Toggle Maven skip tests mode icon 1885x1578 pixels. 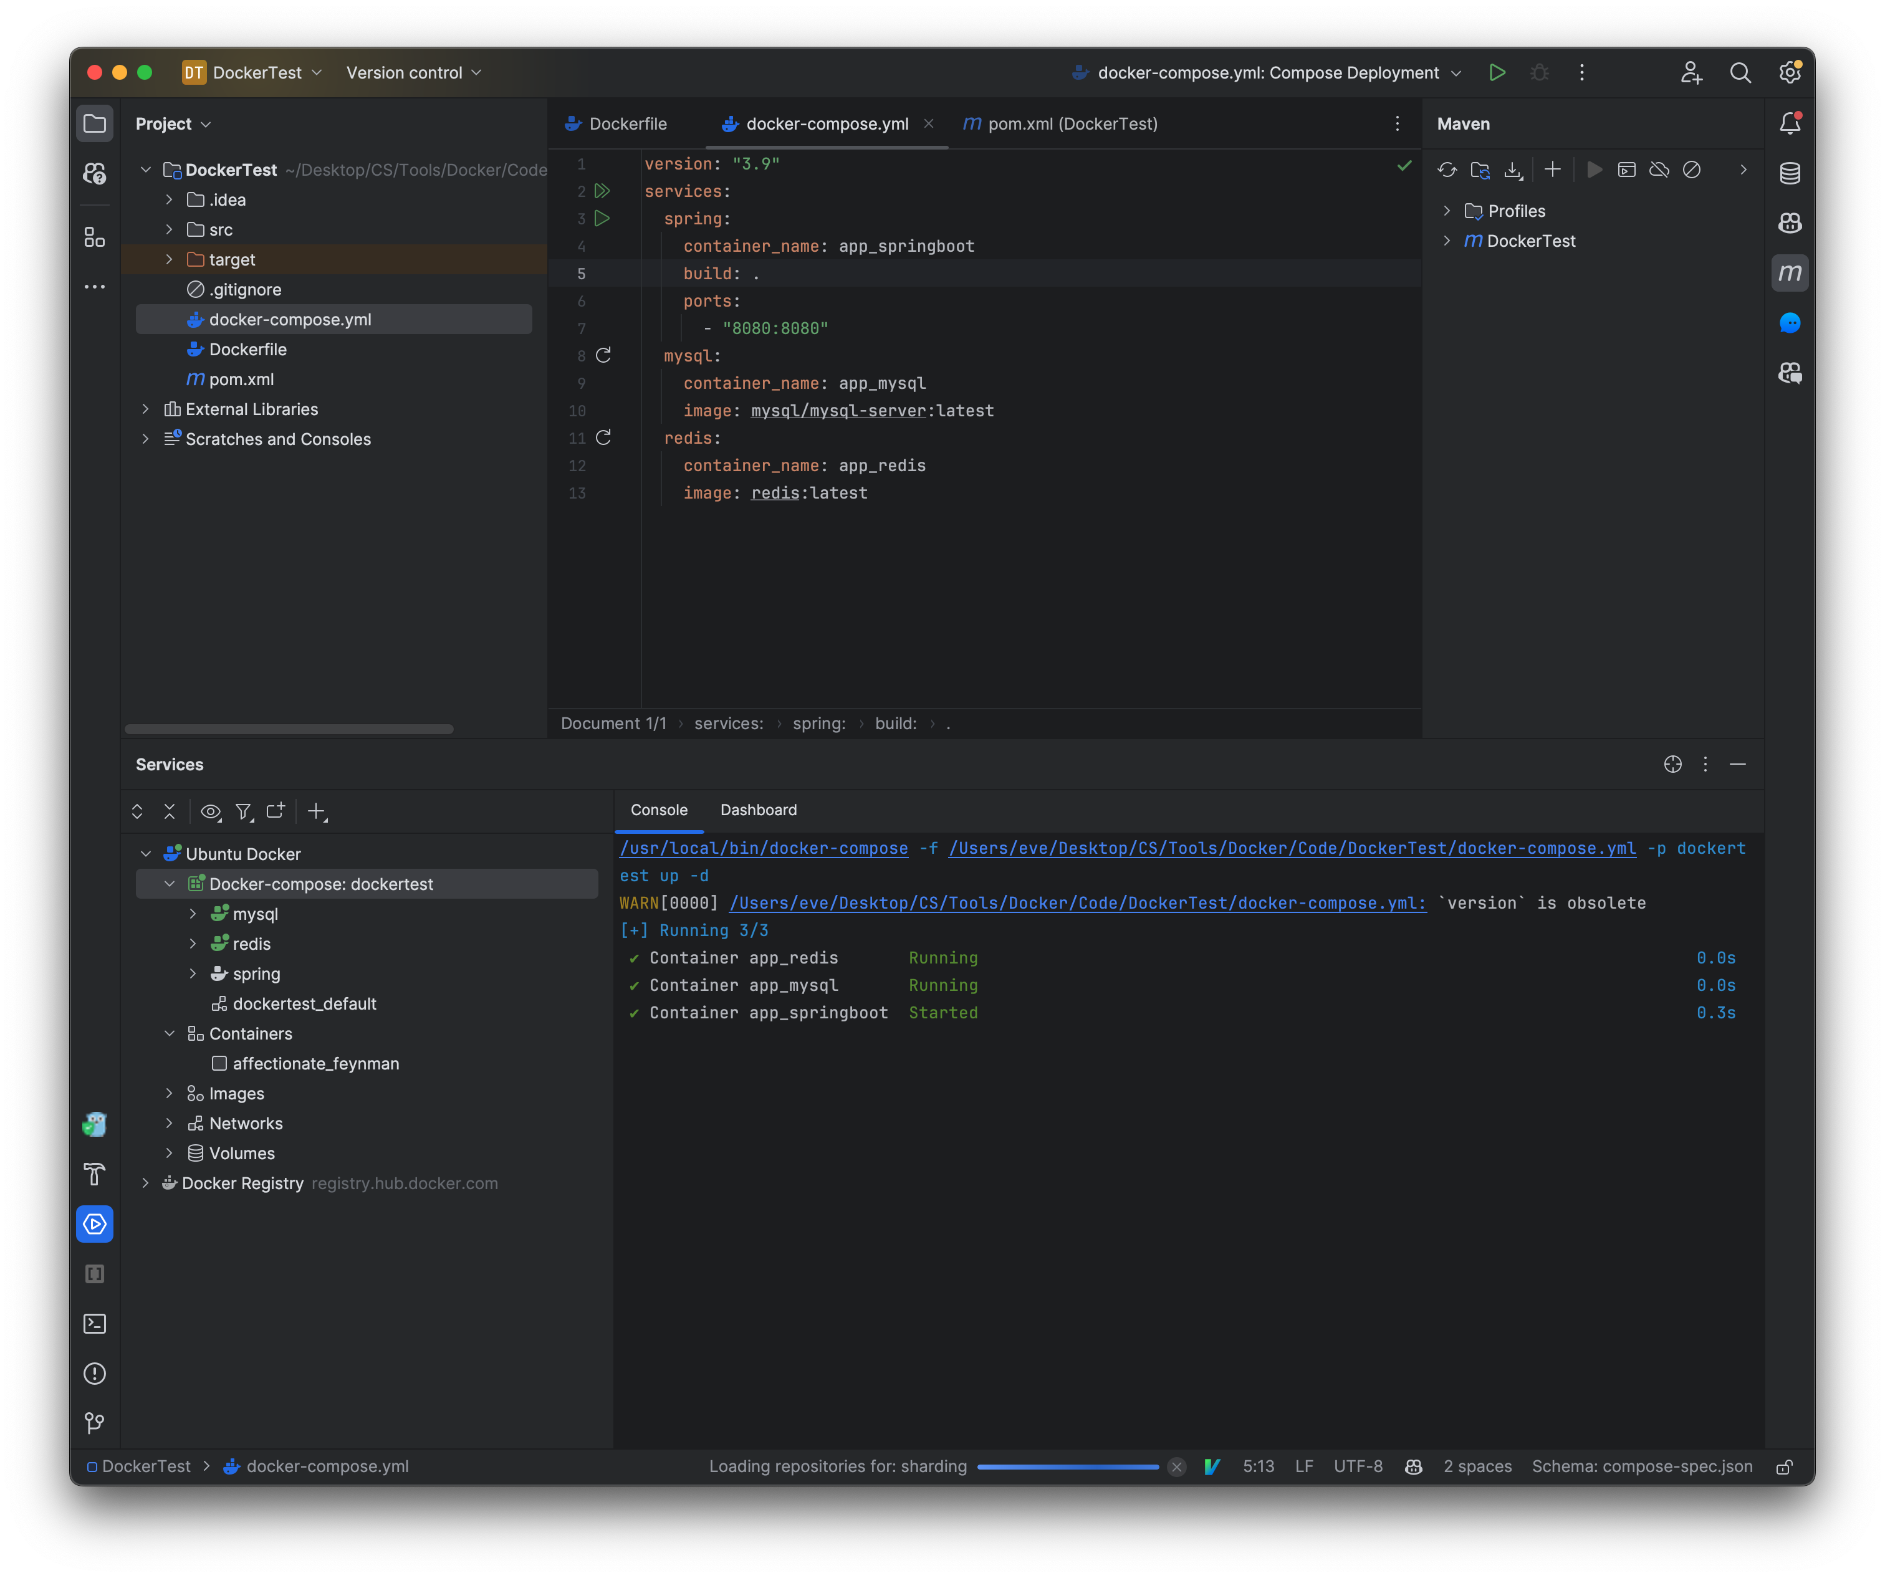(1692, 170)
